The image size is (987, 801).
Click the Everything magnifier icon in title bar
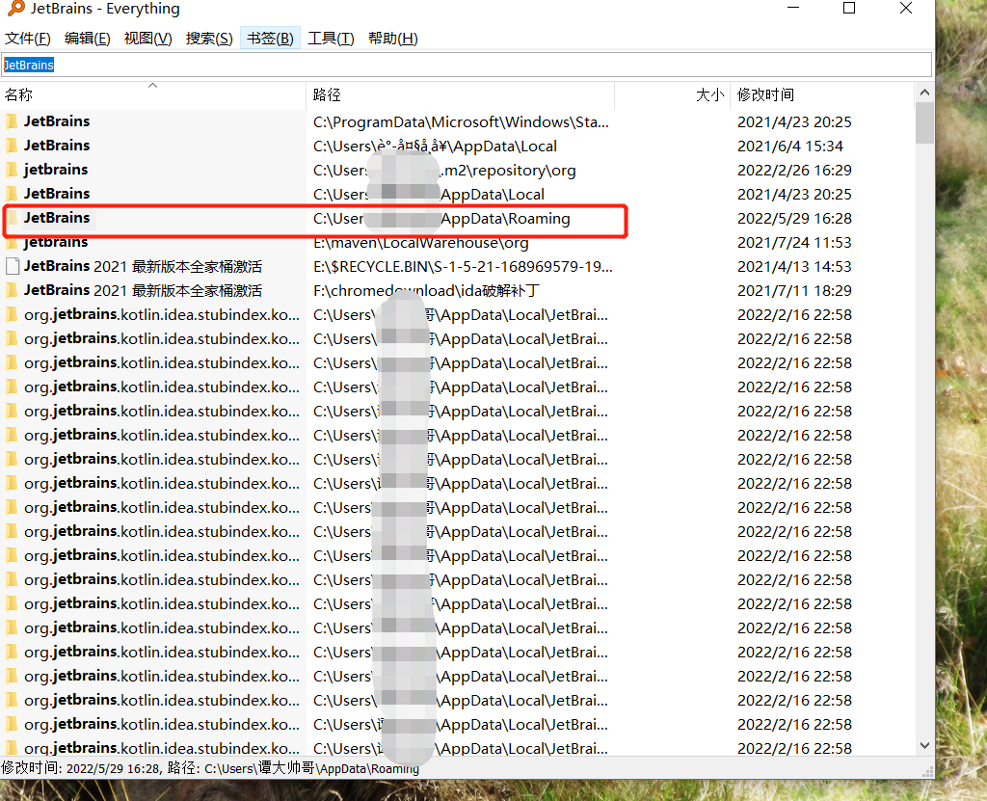tap(15, 8)
